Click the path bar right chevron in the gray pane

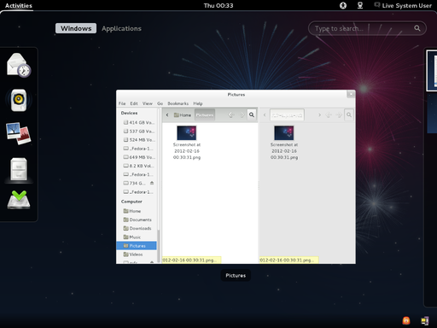(319, 115)
